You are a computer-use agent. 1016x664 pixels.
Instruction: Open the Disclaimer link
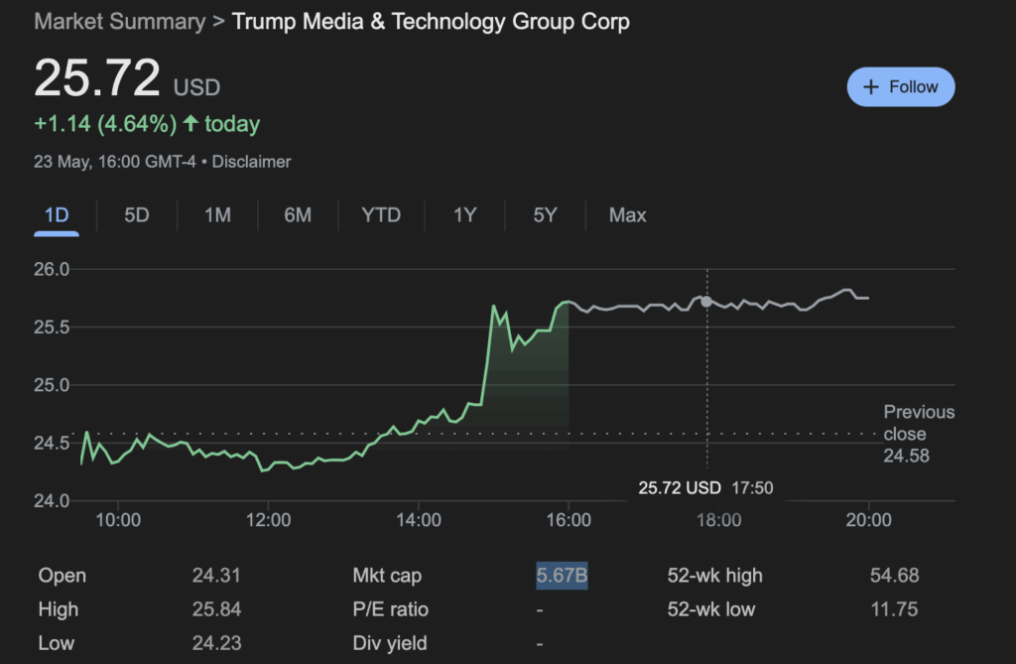(252, 162)
